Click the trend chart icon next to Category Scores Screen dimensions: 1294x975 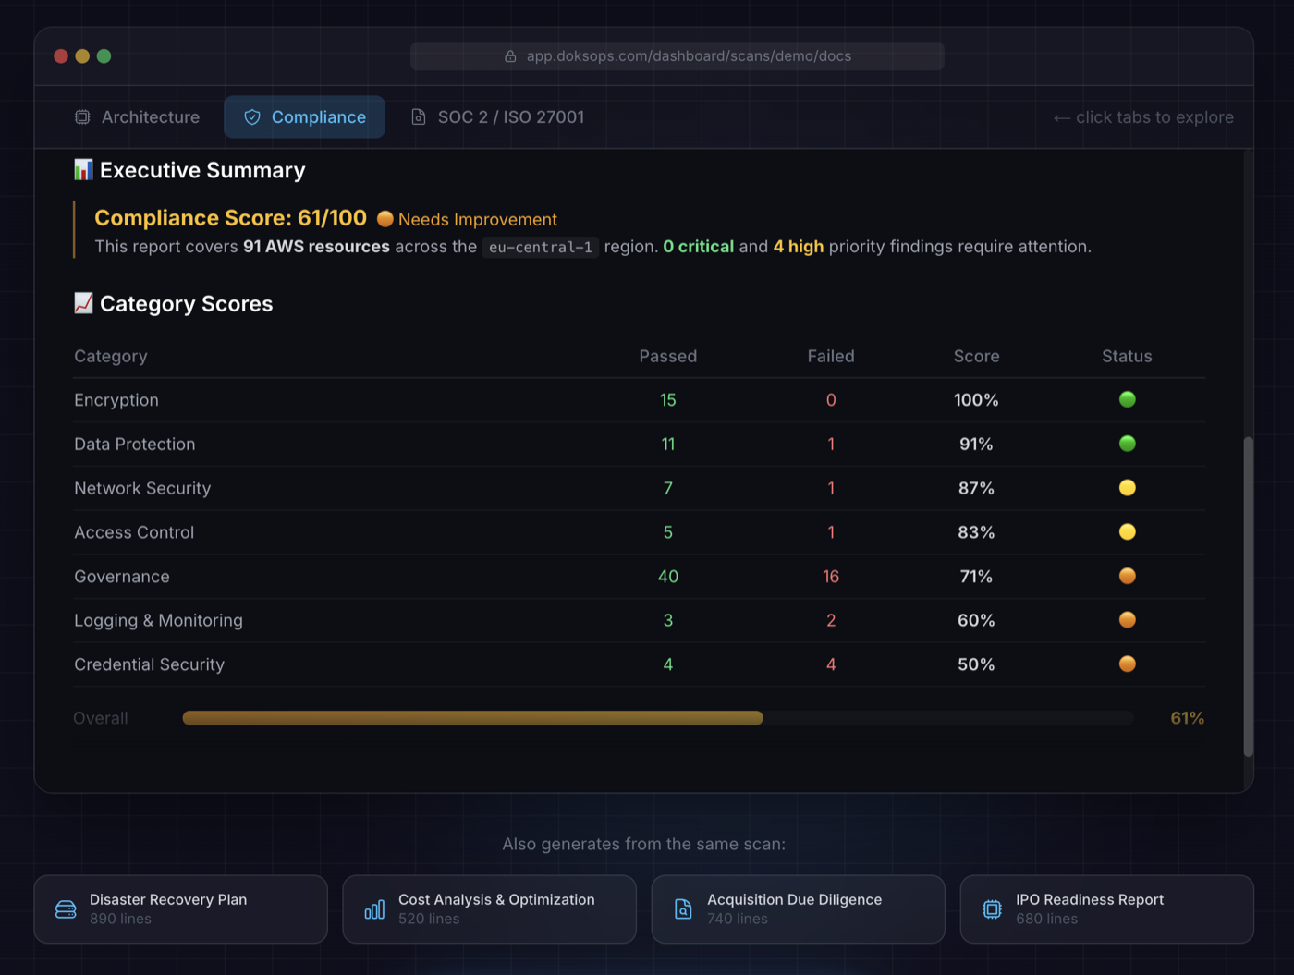[82, 302]
